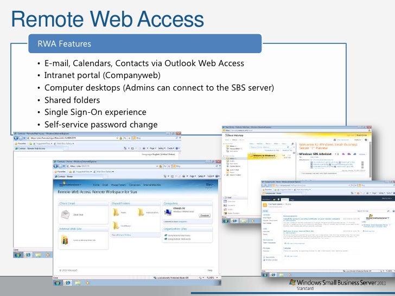Click Internet Explorer icon in Outlook Web App taskbar
The width and height of the screenshot is (395, 296).
tap(234, 221)
